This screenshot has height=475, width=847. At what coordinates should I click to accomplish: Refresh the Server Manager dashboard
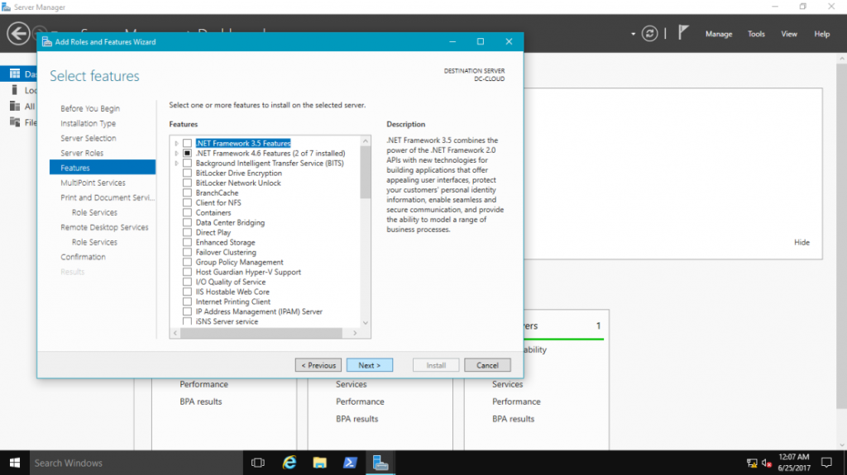click(649, 34)
